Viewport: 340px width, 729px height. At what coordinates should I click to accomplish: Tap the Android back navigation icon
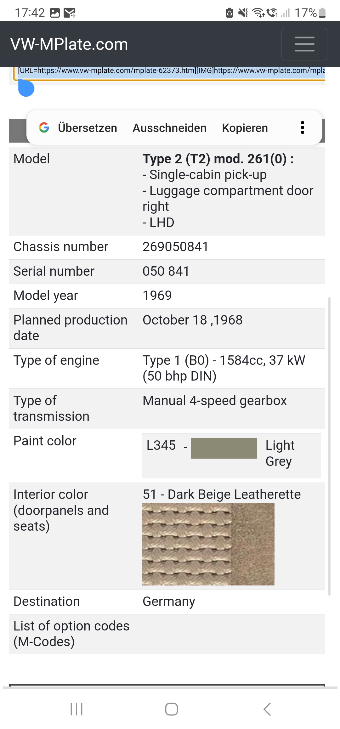click(267, 709)
